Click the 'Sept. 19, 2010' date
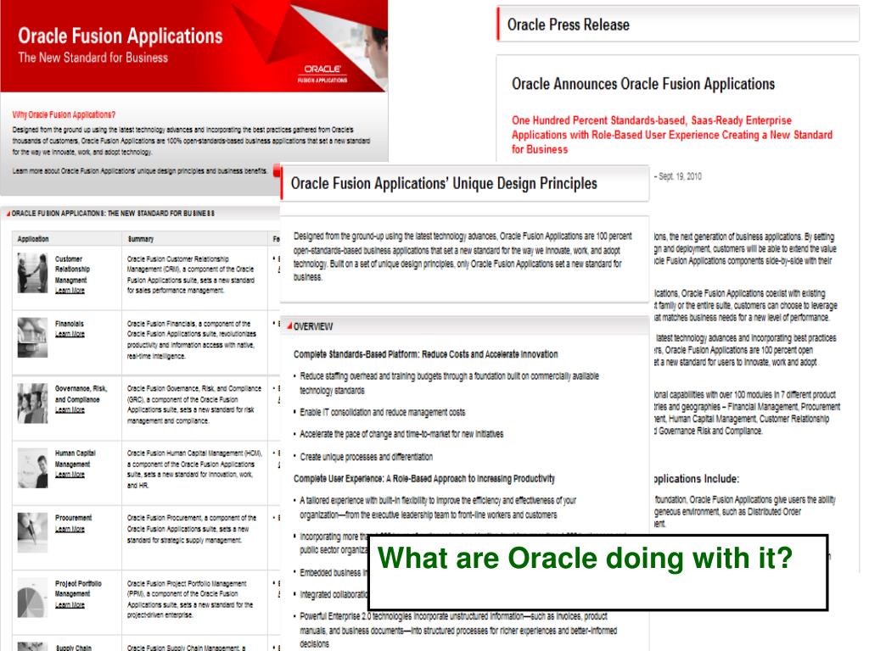The width and height of the screenshot is (869, 651). point(680,176)
